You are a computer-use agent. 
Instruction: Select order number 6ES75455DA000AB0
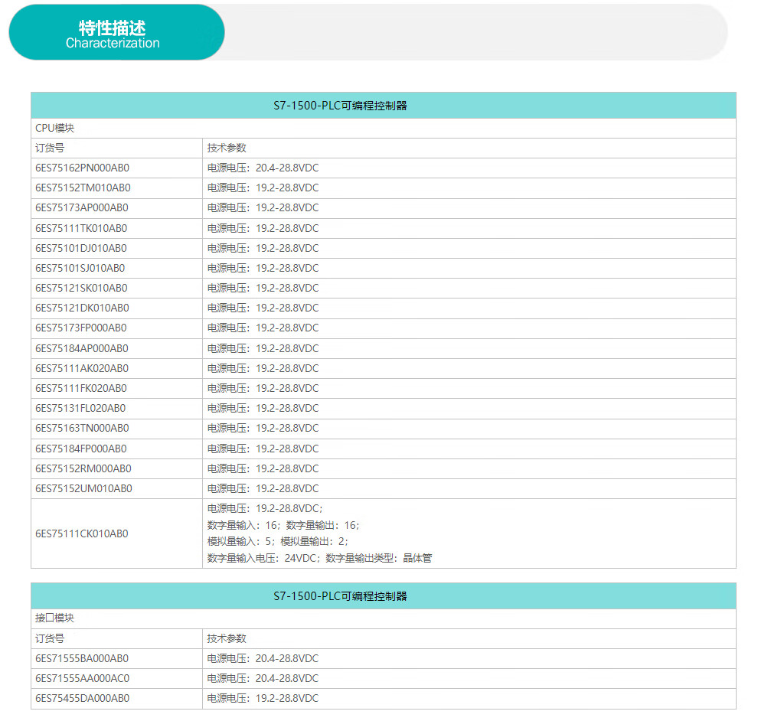coord(82,698)
